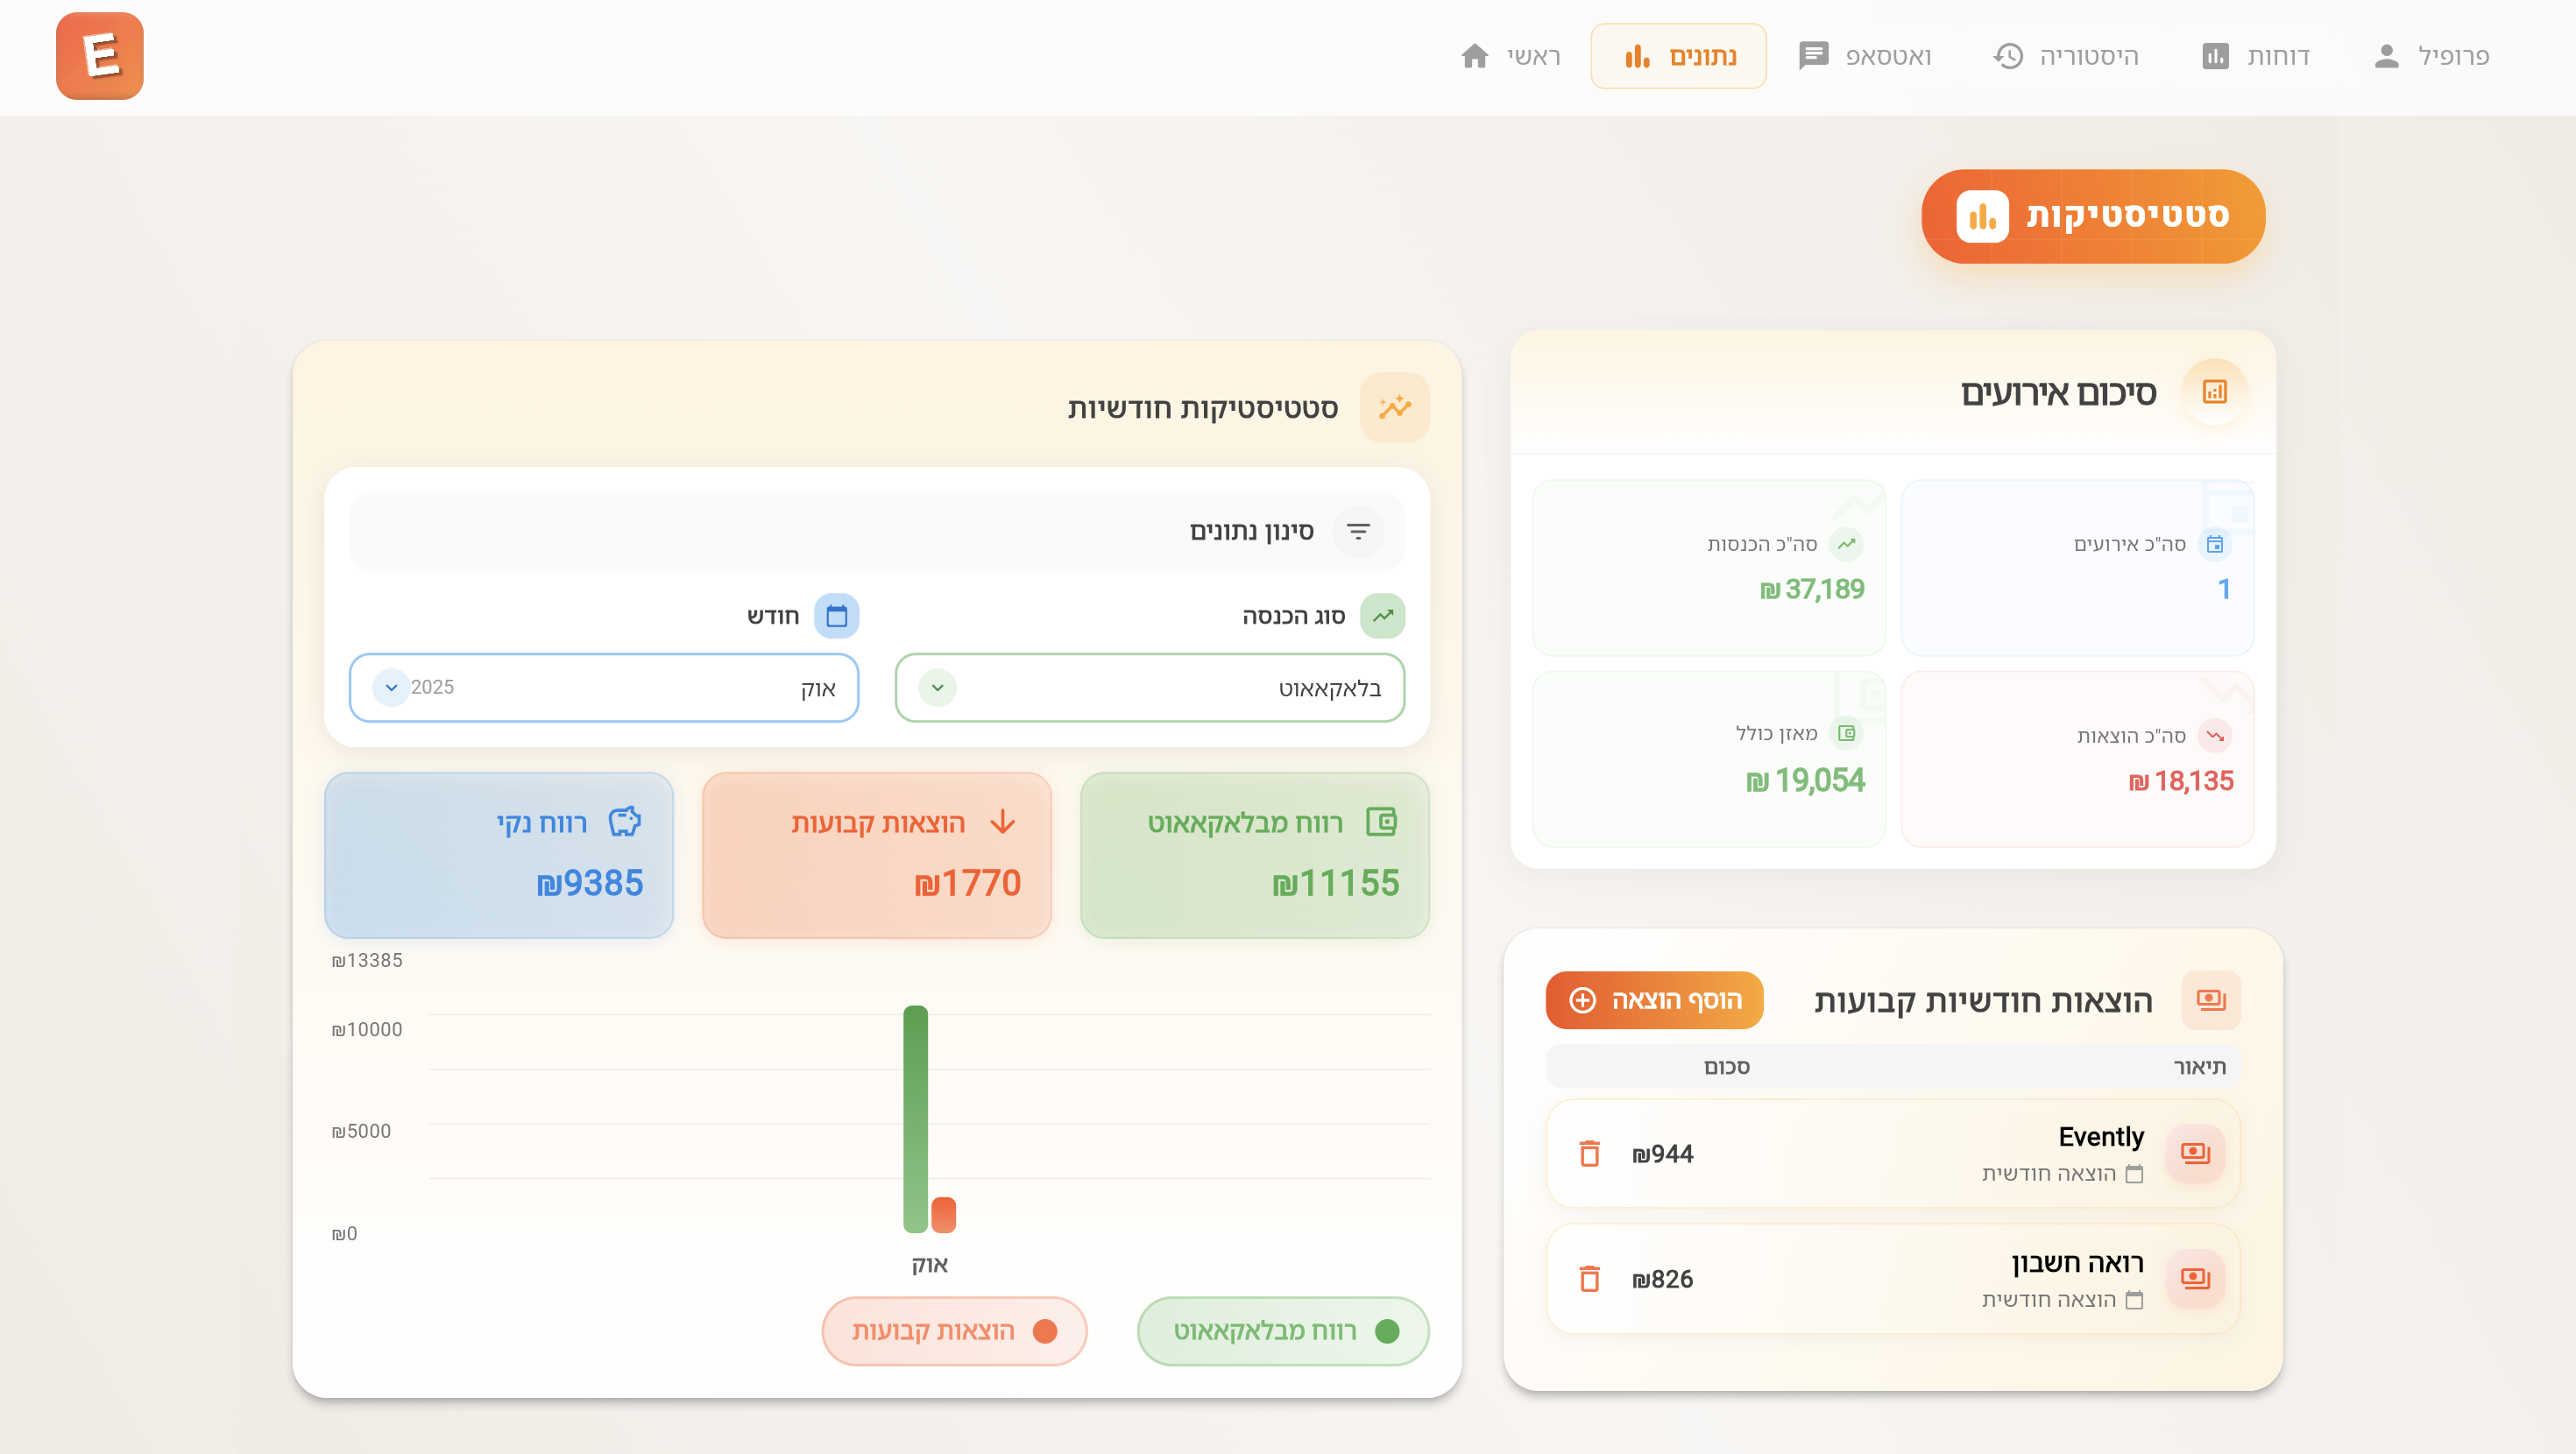
Task: Click the סטטיסטיקות orange header button
Action: click(2092, 216)
